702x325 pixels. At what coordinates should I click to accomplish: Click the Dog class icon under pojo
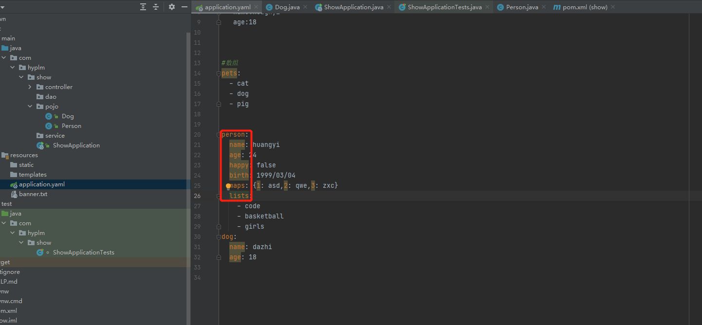[x=49, y=116]
